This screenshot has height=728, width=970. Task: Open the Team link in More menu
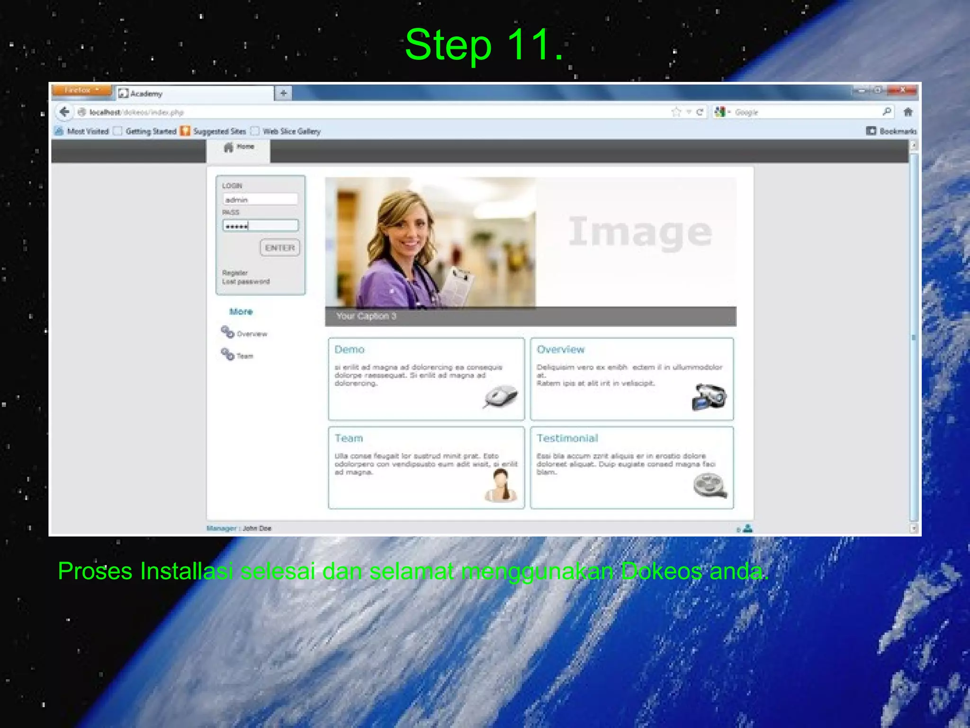tap(245, 356)
